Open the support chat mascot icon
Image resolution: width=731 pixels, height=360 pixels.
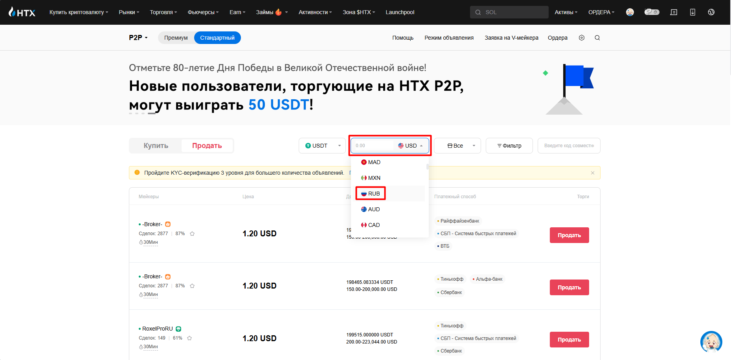711,342
